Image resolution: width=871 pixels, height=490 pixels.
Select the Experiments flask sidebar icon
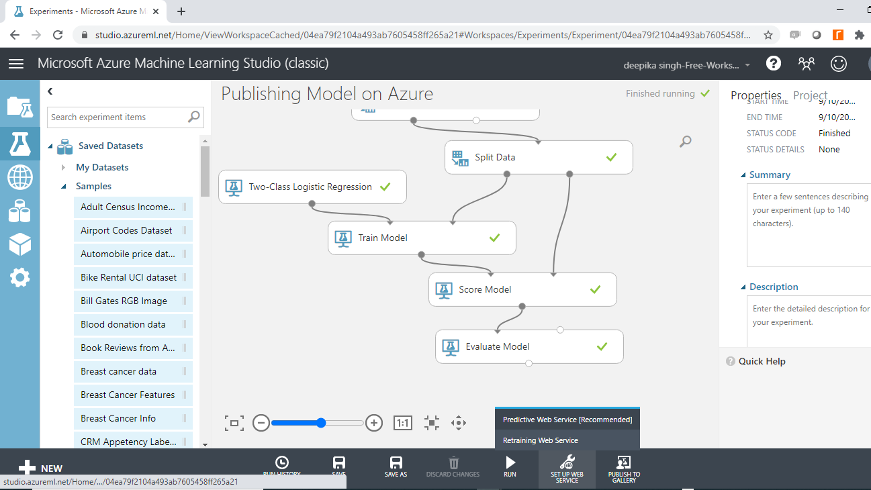click(x=19, y=142)
